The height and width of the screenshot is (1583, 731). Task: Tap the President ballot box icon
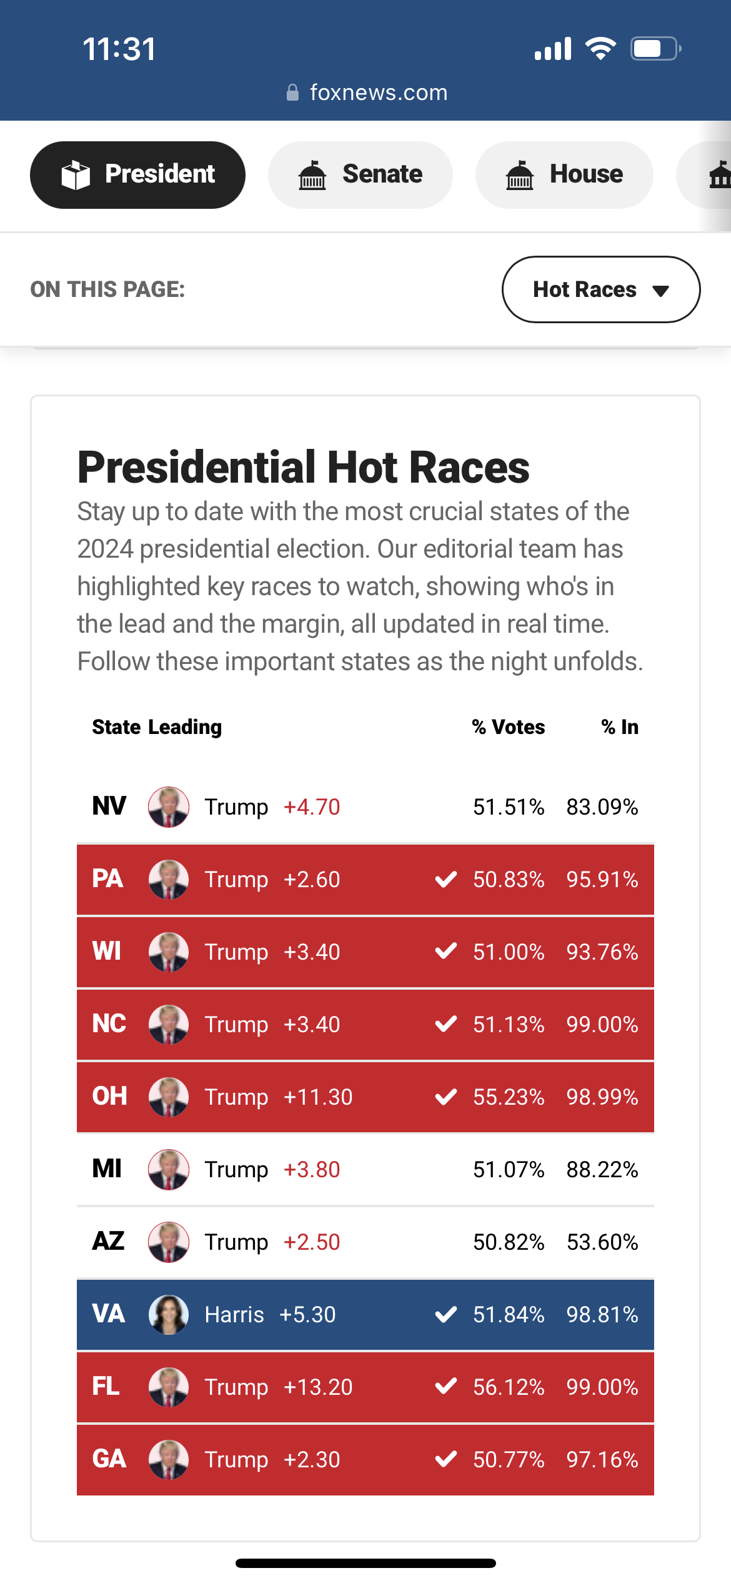tap(76, 174)
